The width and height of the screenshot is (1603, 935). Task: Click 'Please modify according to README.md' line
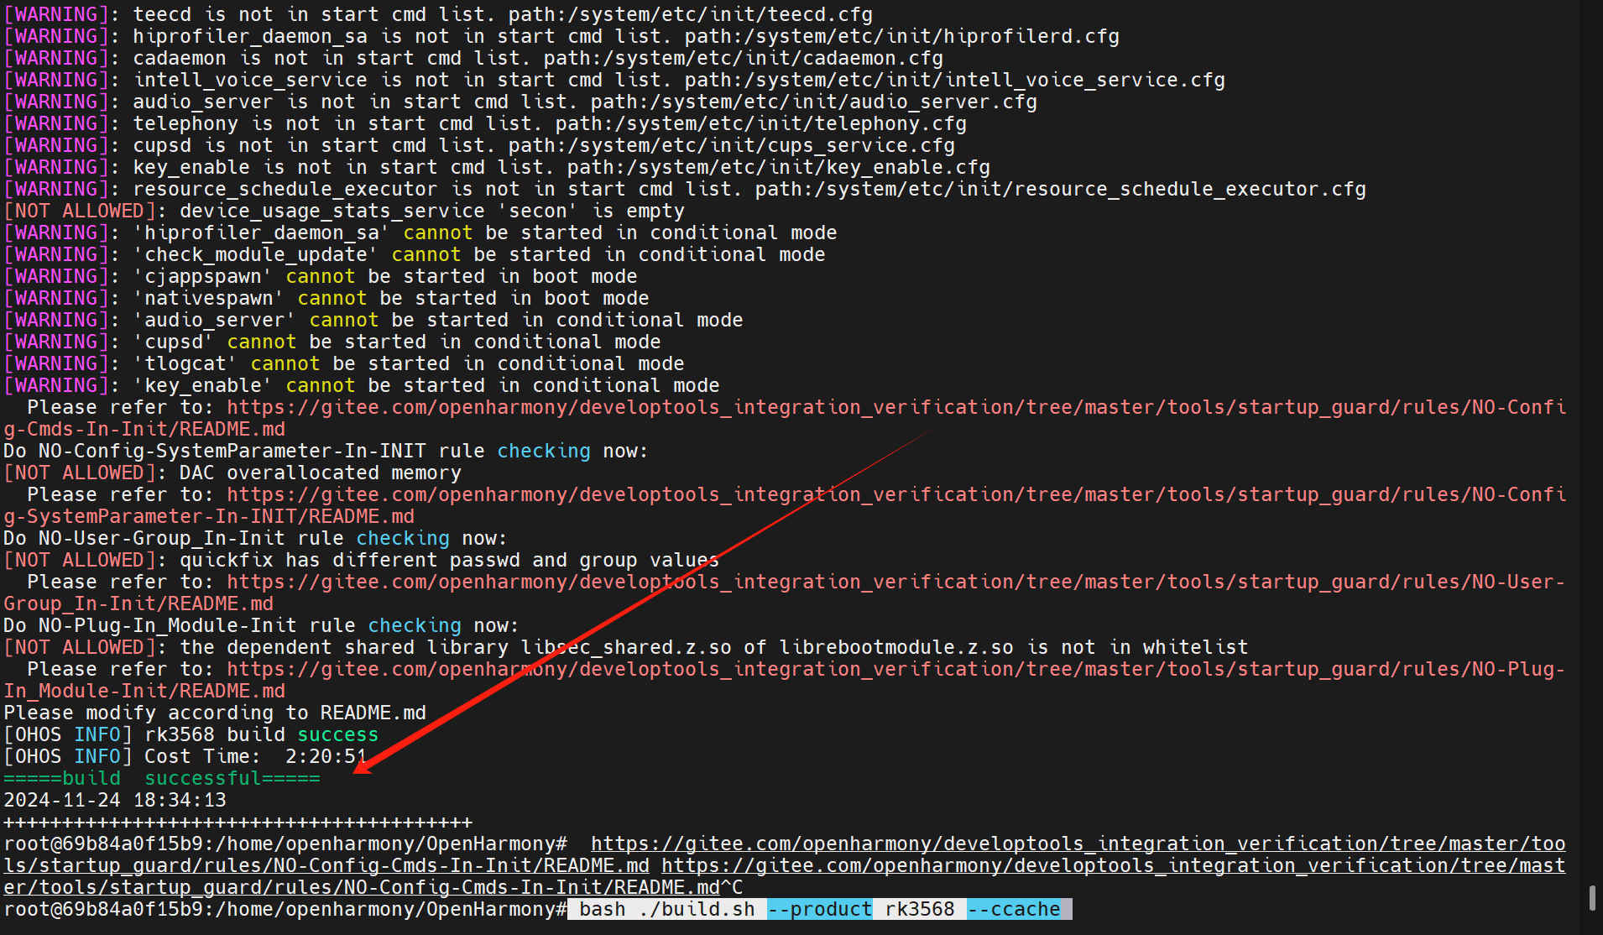pyautogui.click(x=215, y=713)
